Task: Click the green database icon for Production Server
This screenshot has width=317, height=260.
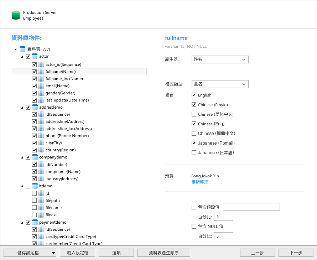Action: pyautogui.click(x=16, y=15)
